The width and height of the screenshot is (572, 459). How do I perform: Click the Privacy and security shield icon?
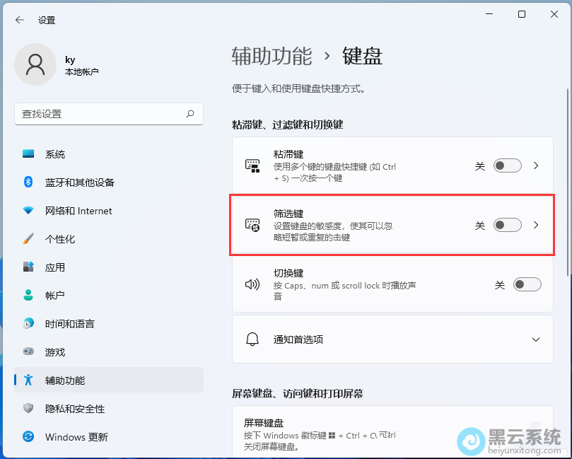pyautogui.click(x=28, y=409)
